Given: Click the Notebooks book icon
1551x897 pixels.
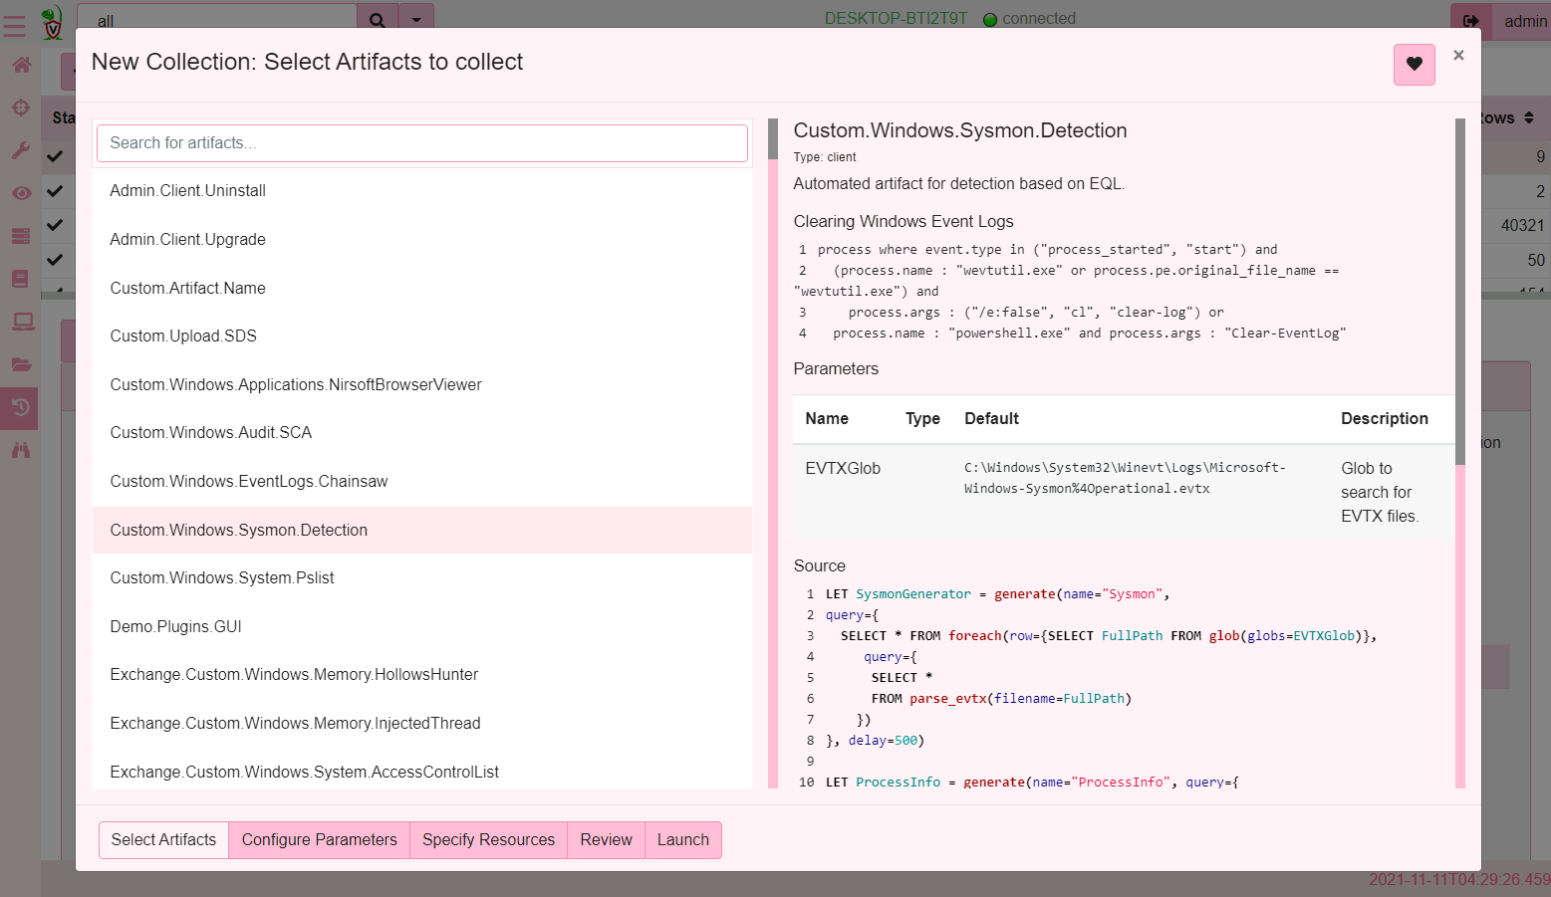Looking at the screenshot, I should tap(21, 279).
